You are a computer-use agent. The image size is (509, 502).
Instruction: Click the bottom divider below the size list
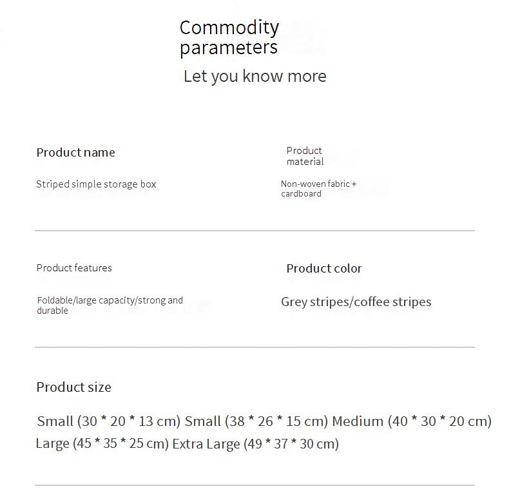254,485
